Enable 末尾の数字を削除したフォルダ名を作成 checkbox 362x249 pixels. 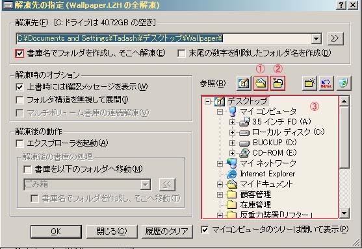[x=181, y=53]
